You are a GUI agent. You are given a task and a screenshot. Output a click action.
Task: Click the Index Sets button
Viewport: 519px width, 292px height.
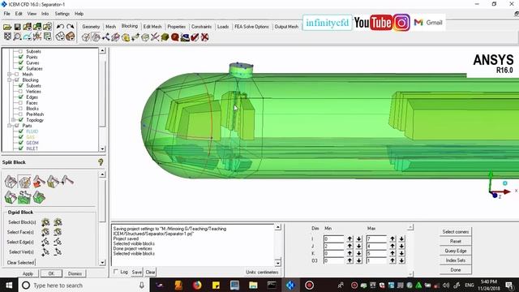[x=456, y=260]
